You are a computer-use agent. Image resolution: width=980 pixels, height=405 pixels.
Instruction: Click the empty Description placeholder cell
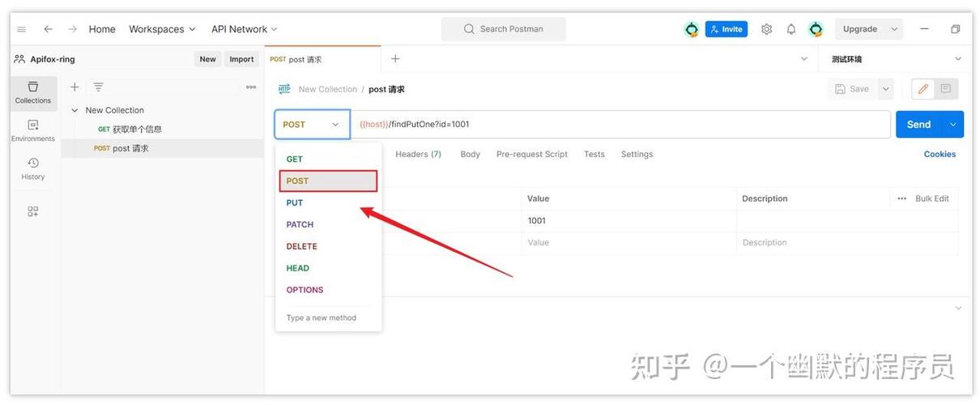pos(847,243)
